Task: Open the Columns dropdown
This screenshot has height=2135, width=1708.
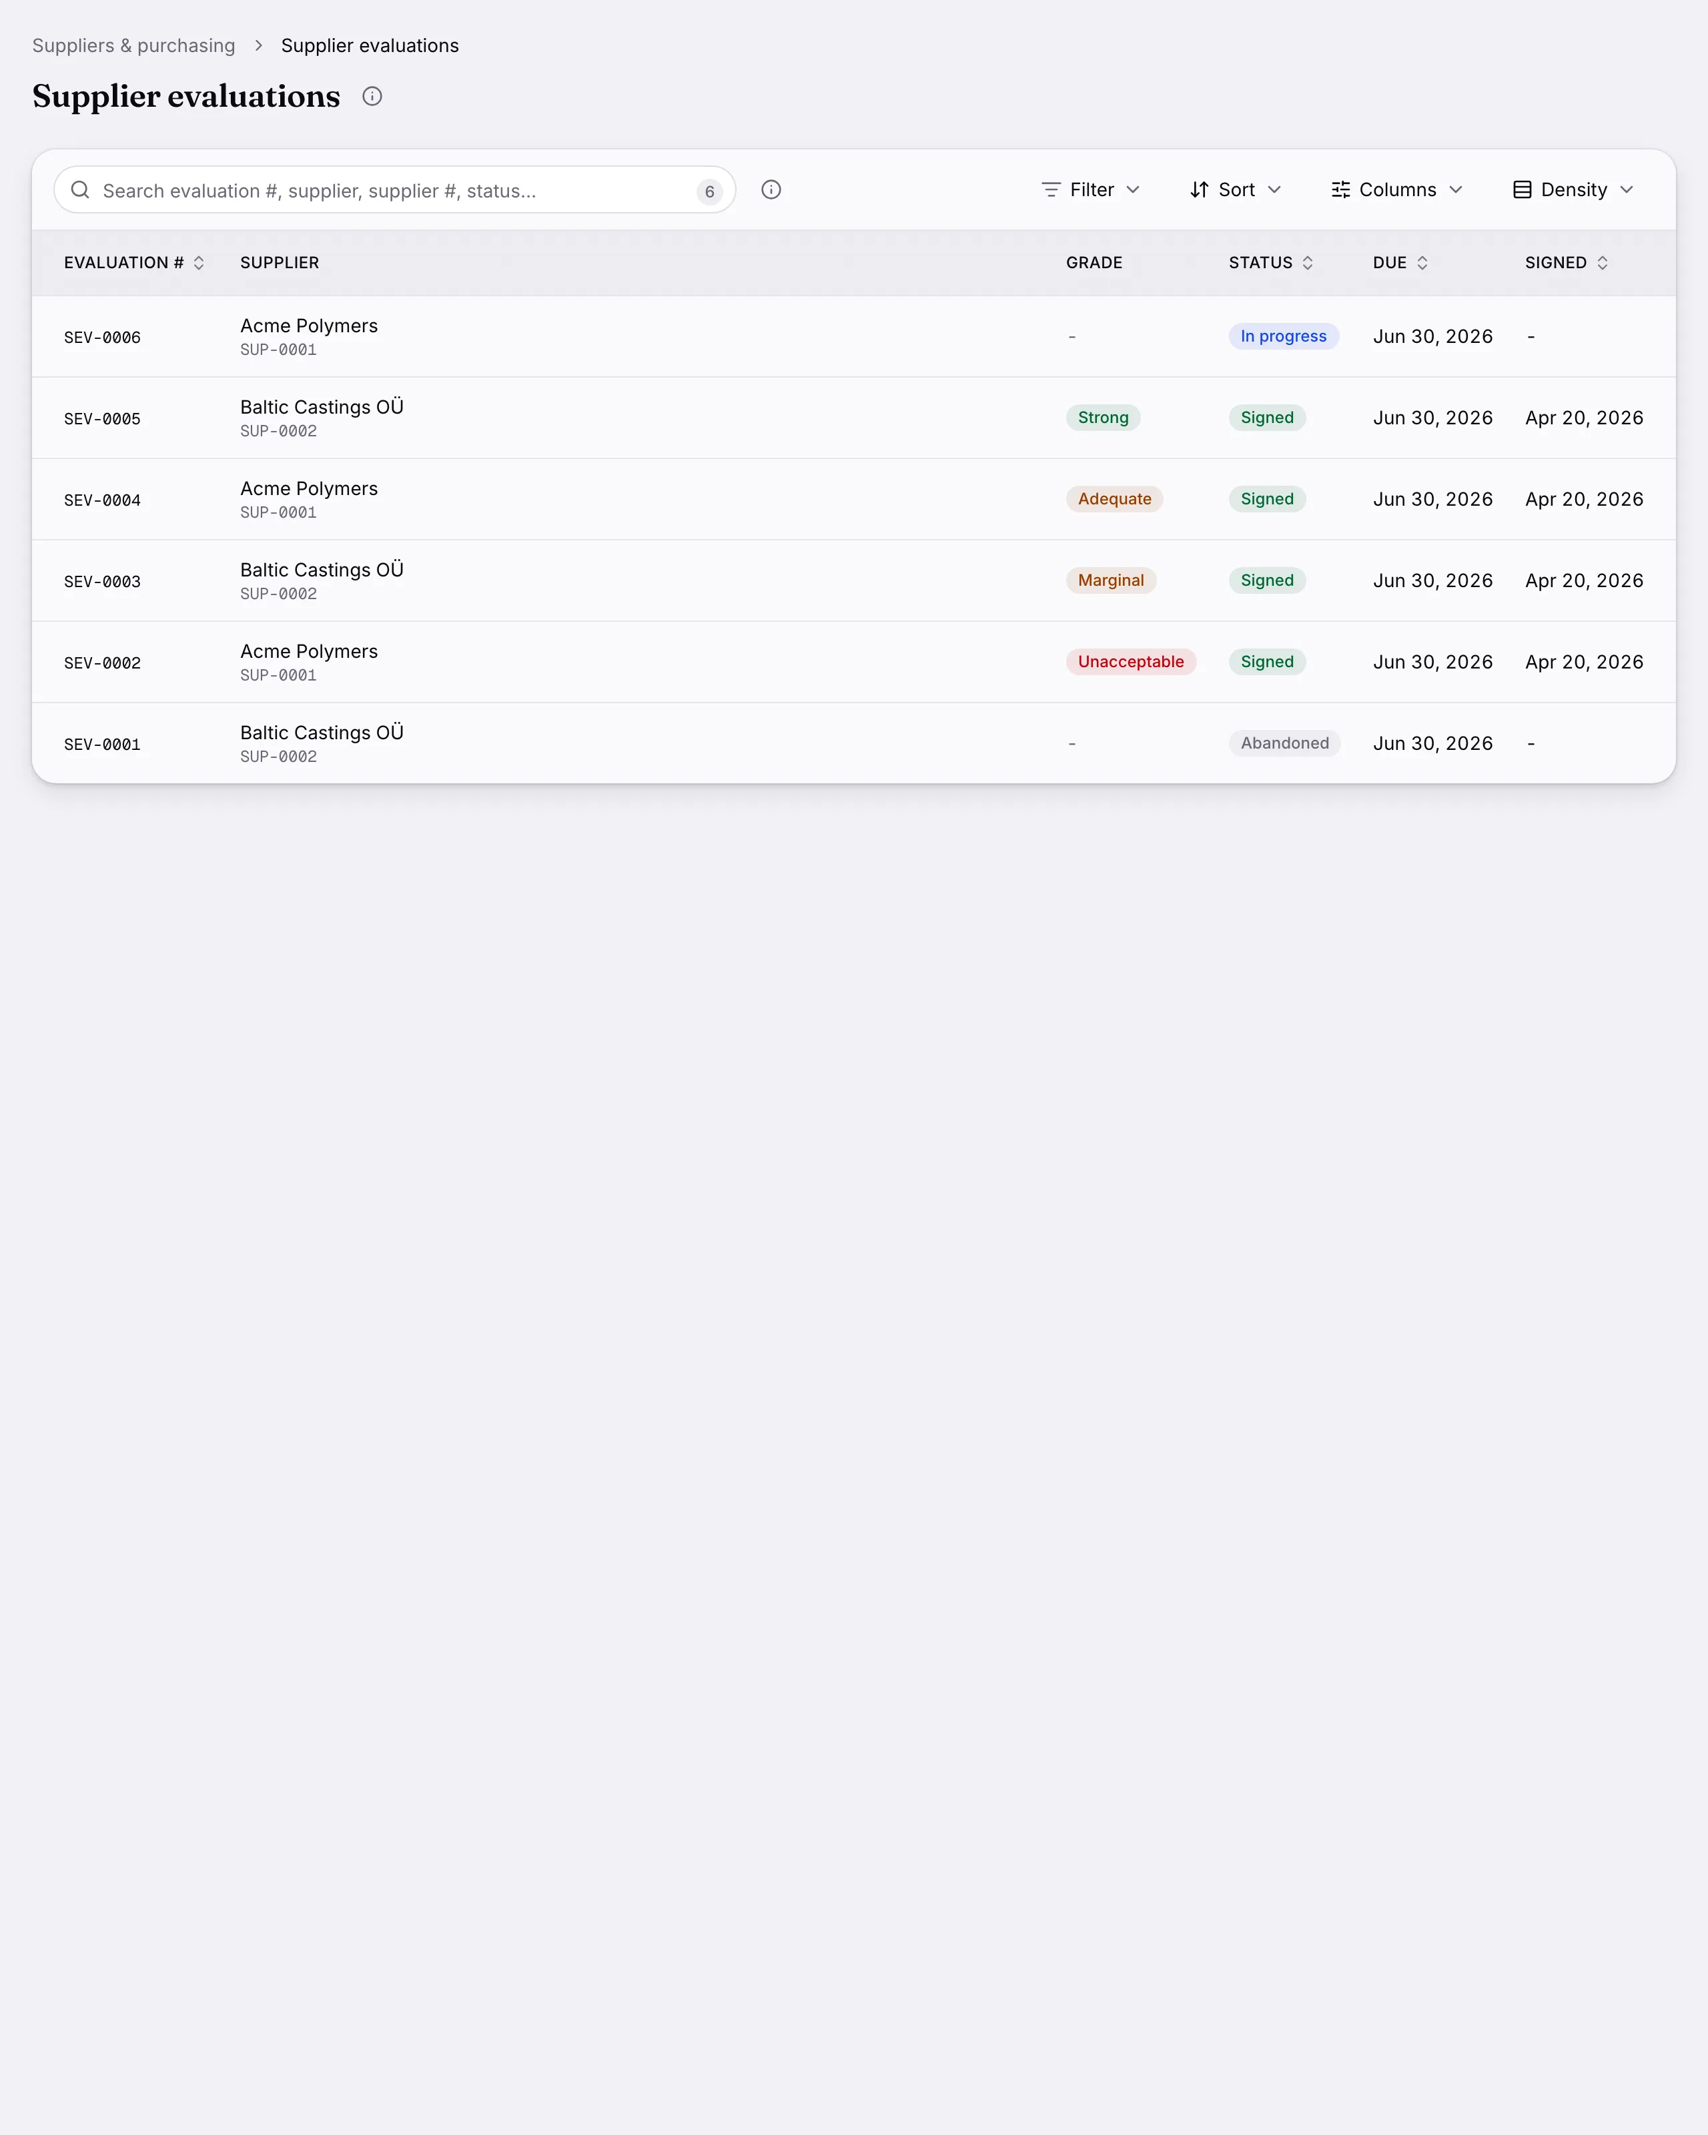Action: tap(1397, 189)
